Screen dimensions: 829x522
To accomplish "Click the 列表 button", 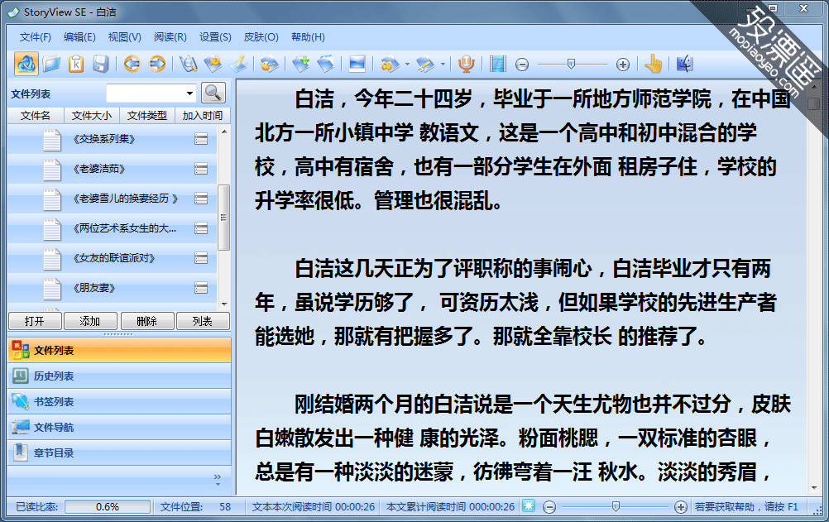I will click(x=203, y=321).
